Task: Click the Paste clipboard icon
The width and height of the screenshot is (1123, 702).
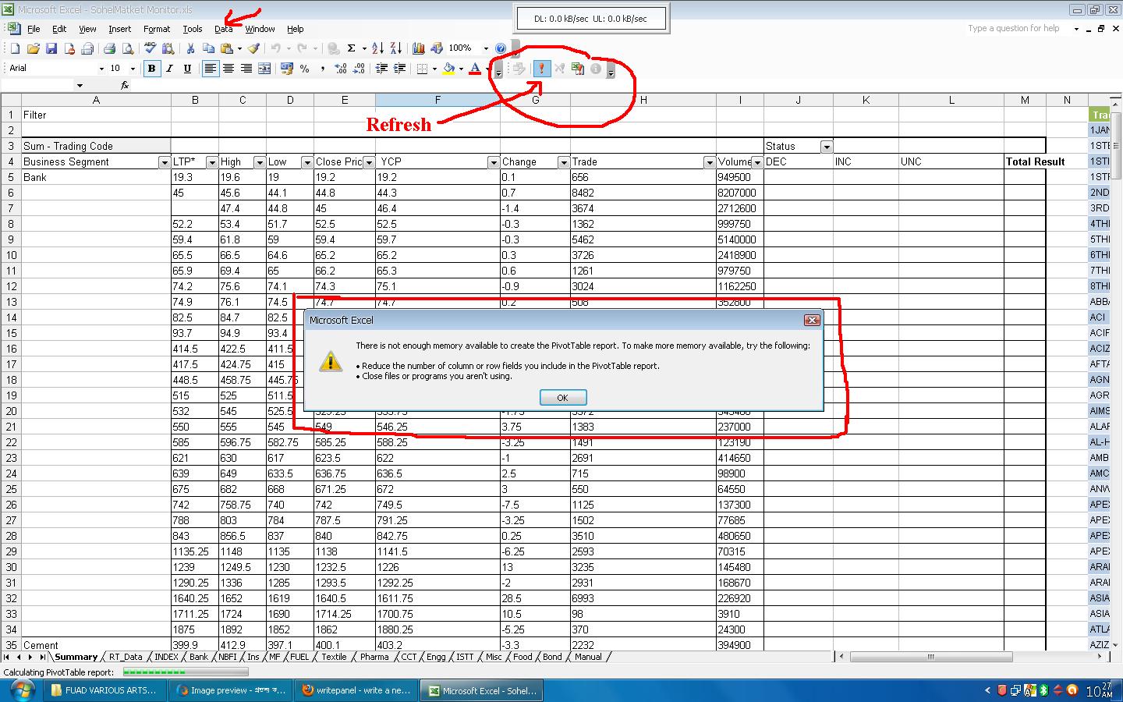Action: 226,48
